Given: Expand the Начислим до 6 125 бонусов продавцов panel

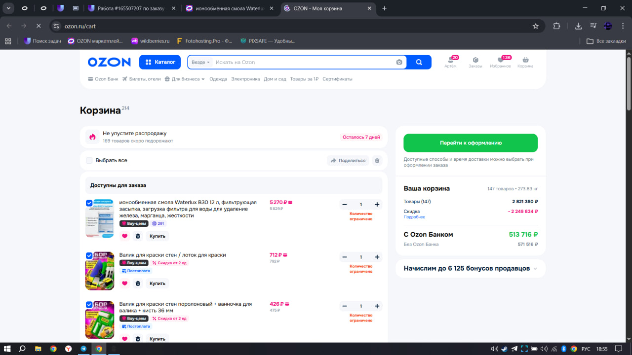Looking at the screenshot, I should (471, 269).
